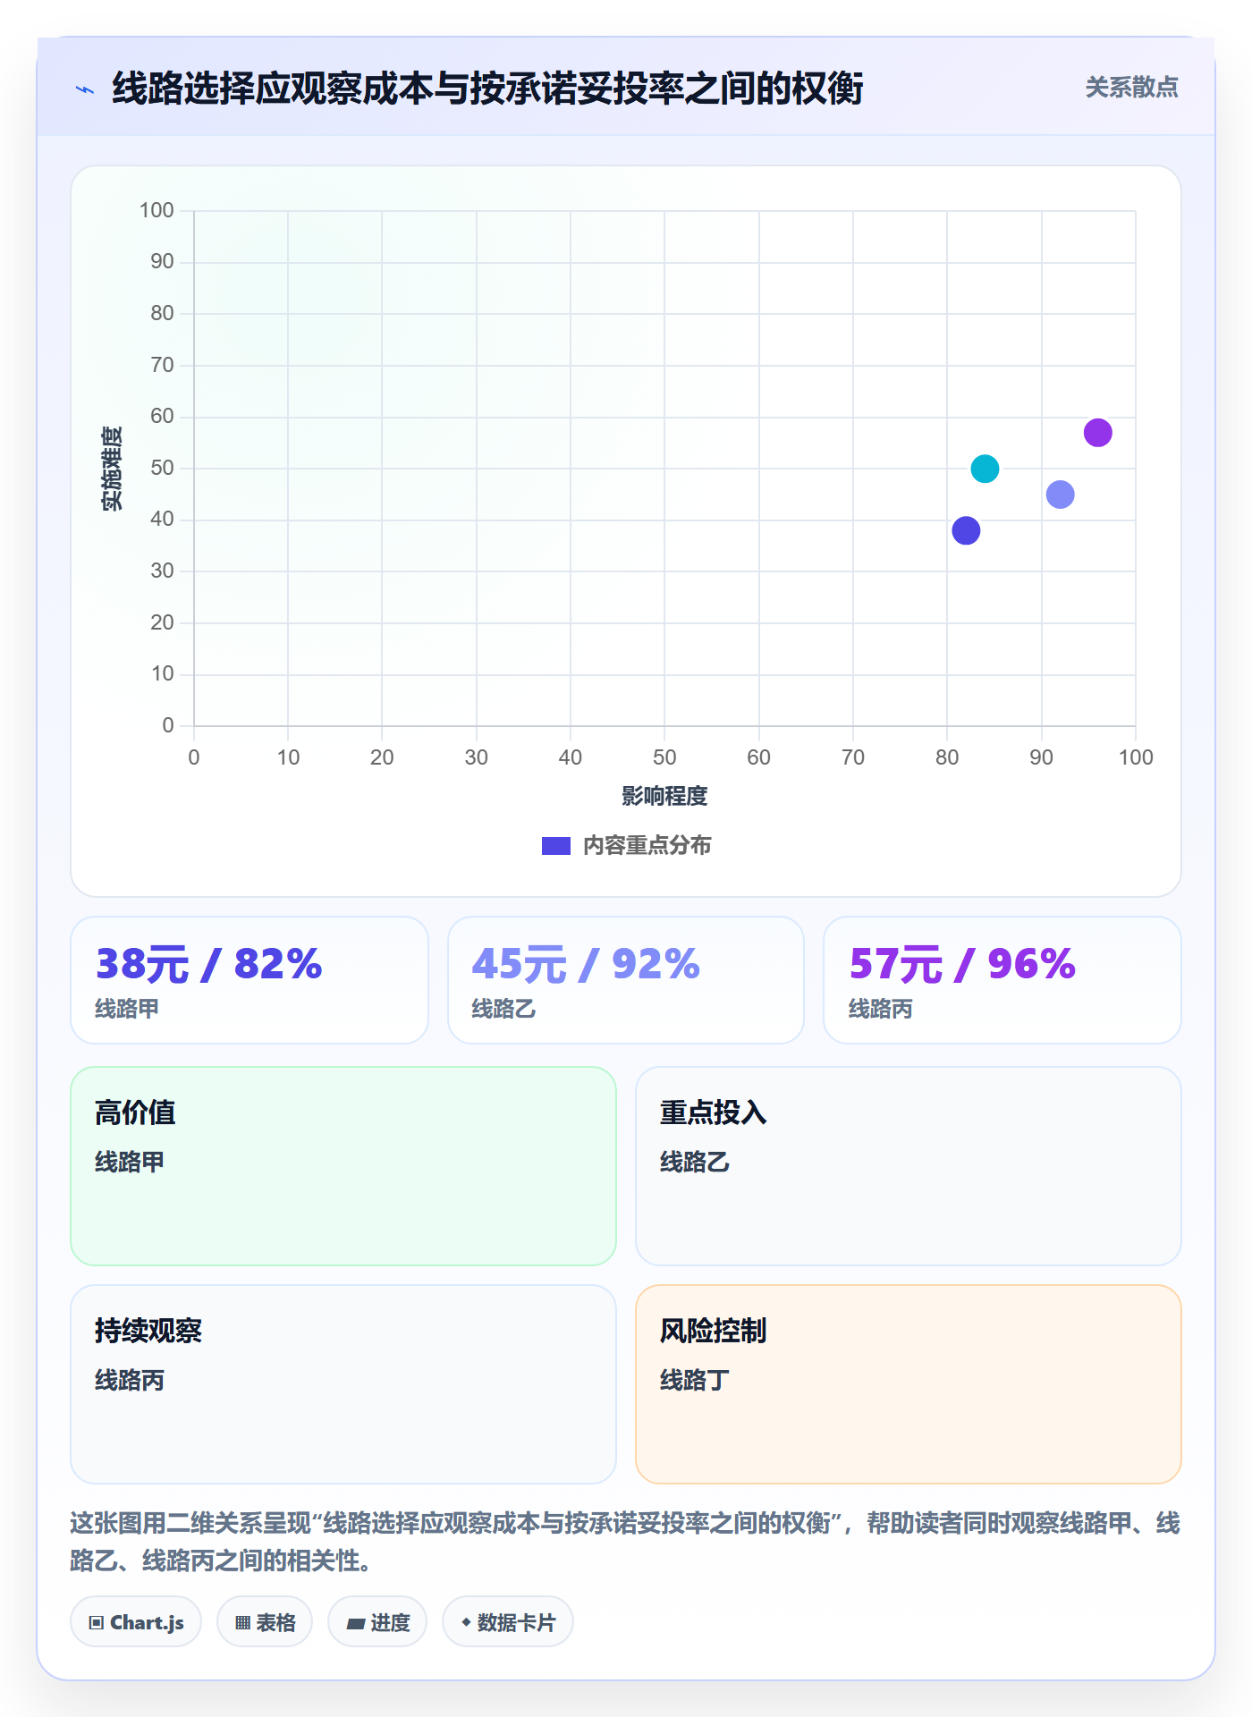This screenshot has height=1717, width=1252.
Task: Click the 进度 tag chip
Action: (x=377, y=1622)
